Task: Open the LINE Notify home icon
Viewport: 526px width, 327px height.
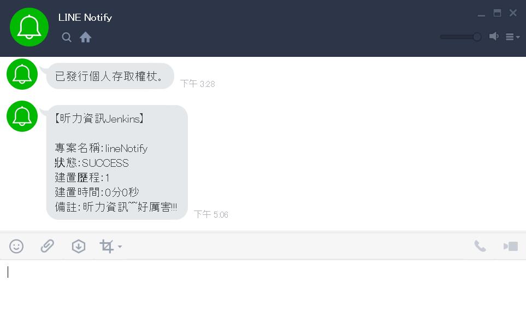Action: point(86,37)
